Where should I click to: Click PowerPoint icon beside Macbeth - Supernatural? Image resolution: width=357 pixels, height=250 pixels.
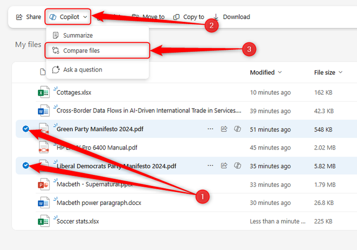pyautogui.click(x=43, y=184)
